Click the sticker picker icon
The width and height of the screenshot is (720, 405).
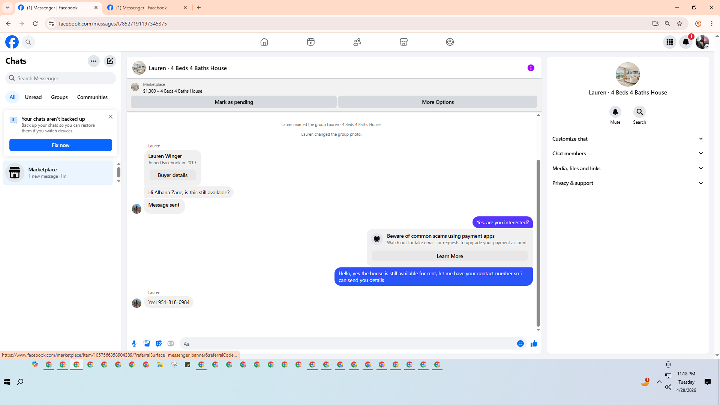click(159, 343)
